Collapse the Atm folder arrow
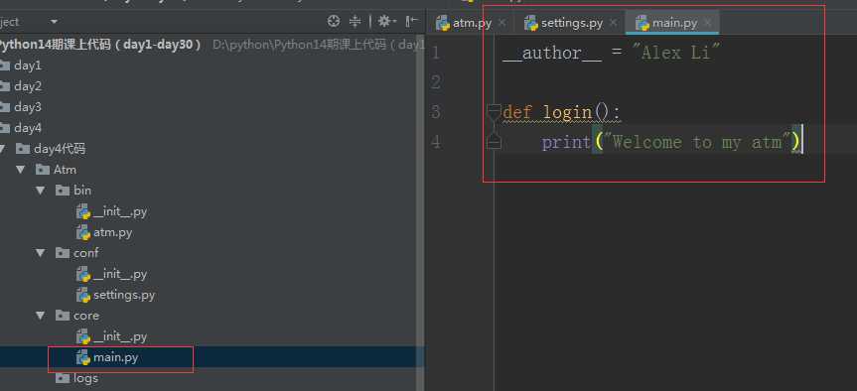 click(x=21, y=170)
